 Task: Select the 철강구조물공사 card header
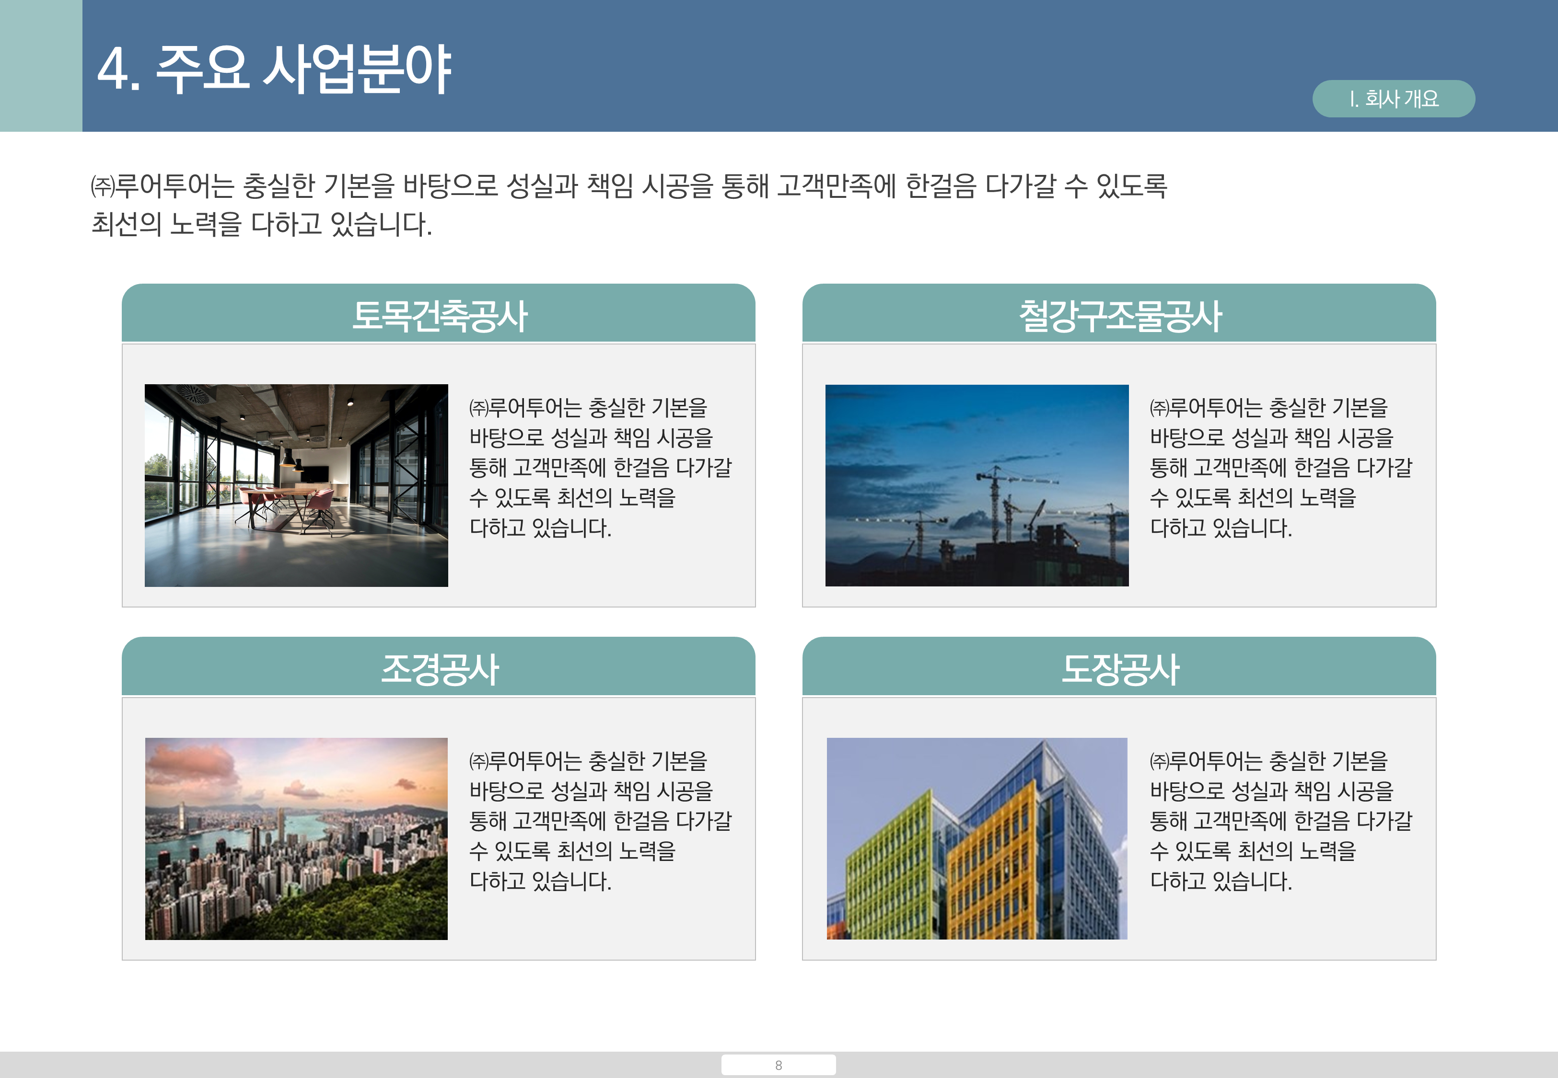click(1119, 313)
